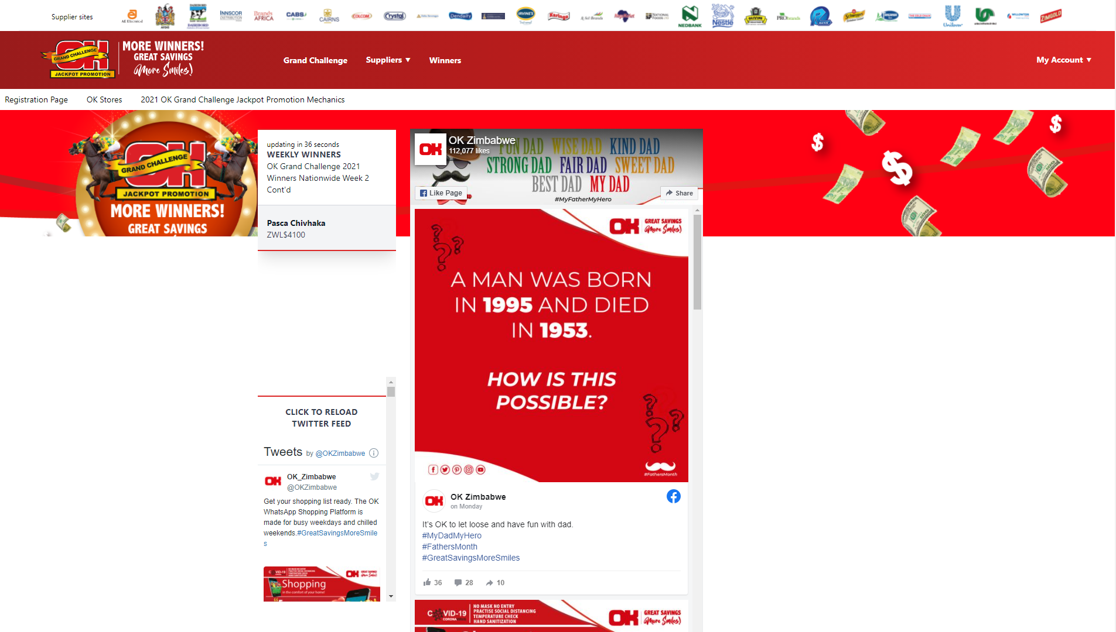Open the Cairns supplier logo

point(329,16)
